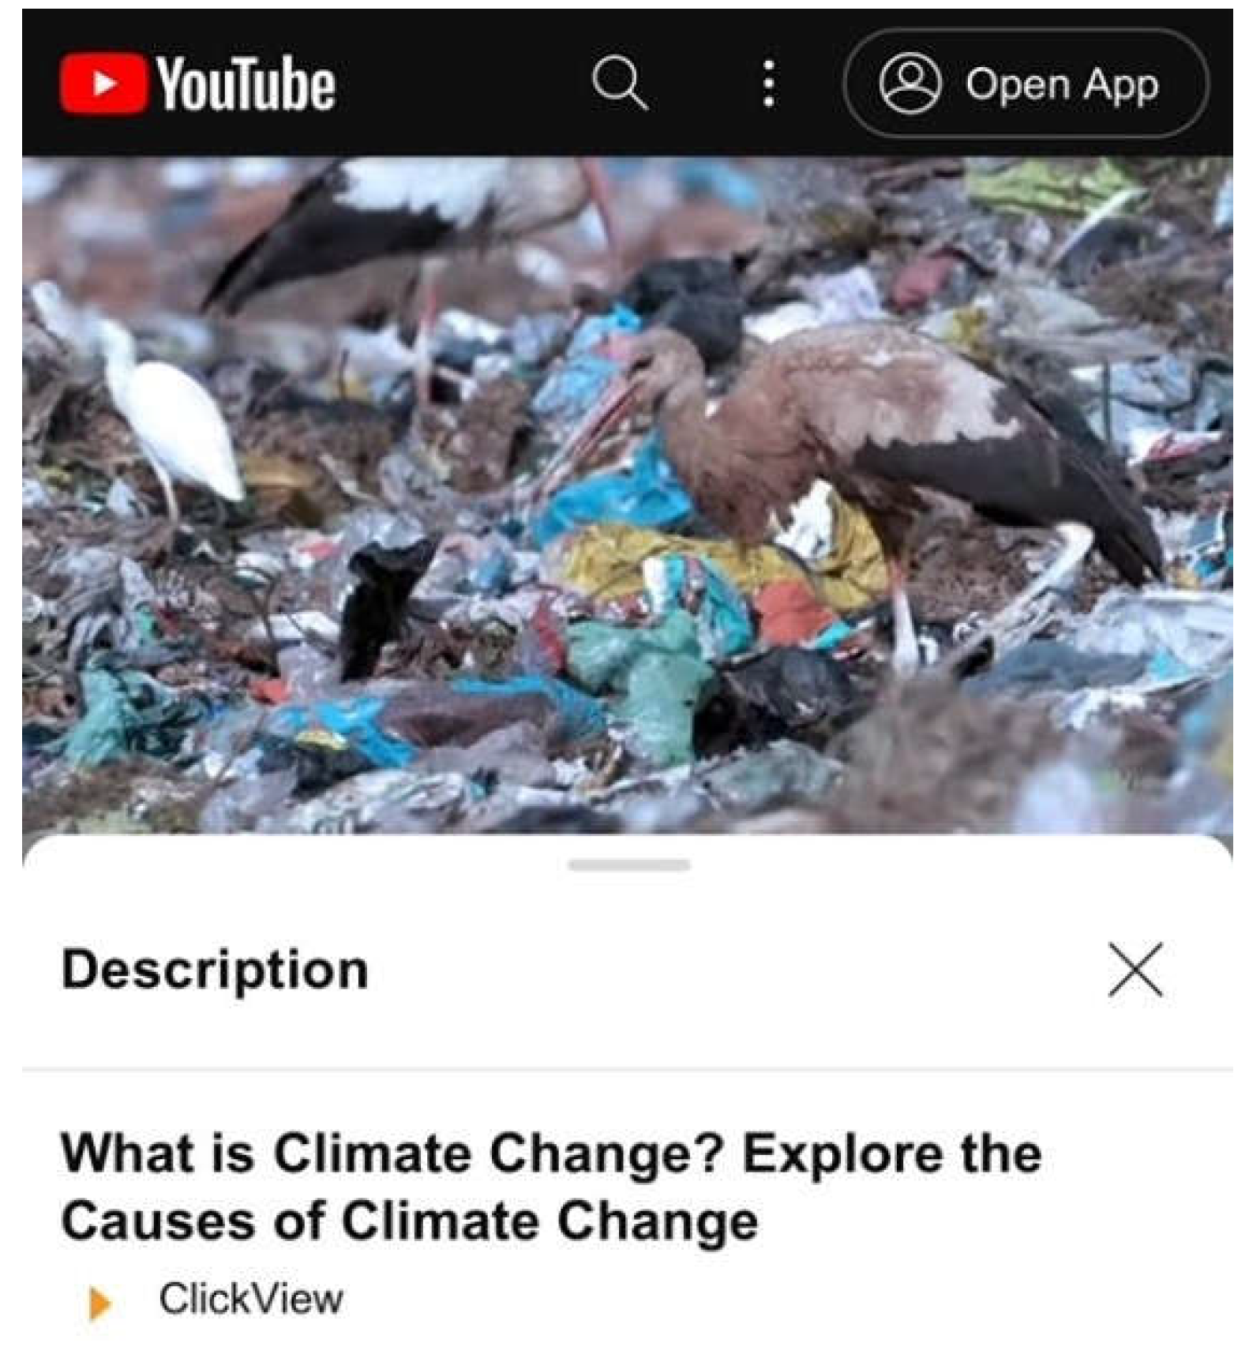The width and height of the screenshot is (1249, 1358).
Task: Tap the divider line under Description header
Action: tap(628, 1069)
